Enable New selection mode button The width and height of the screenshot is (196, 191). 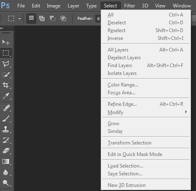(x=31, y=19)
